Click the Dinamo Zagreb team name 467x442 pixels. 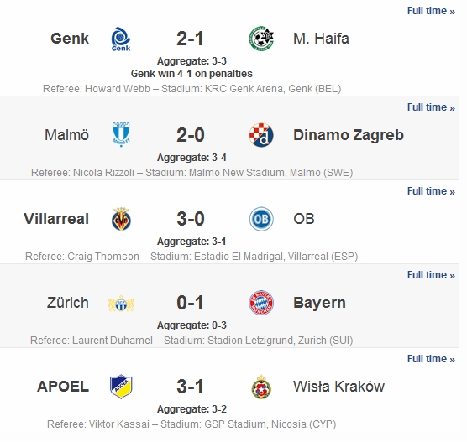(349, 135)
